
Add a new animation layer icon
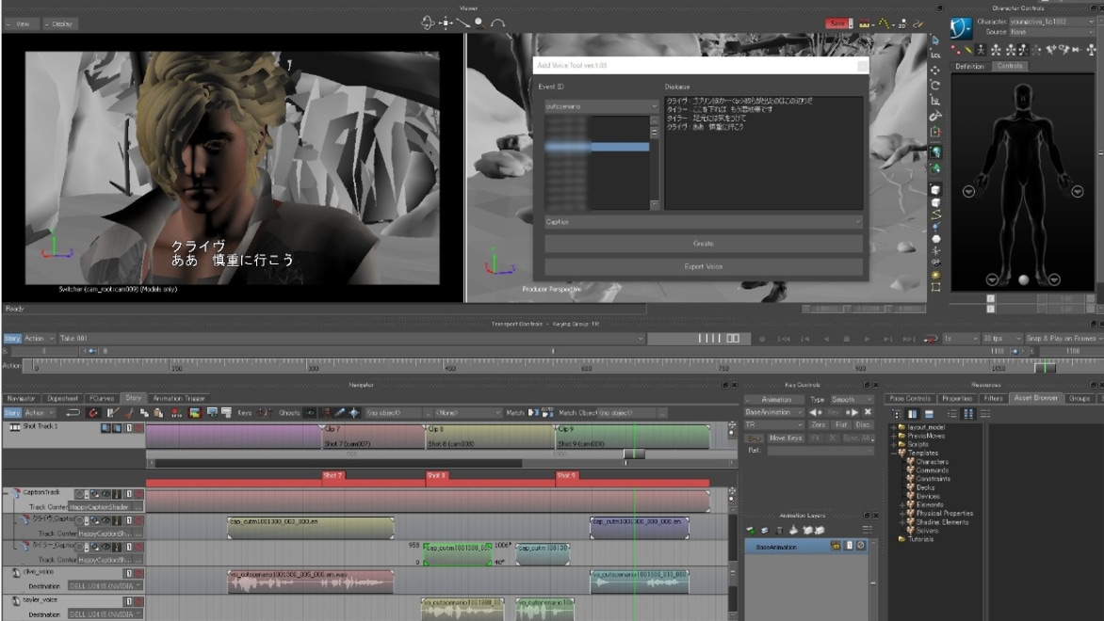tap(751, 531)
